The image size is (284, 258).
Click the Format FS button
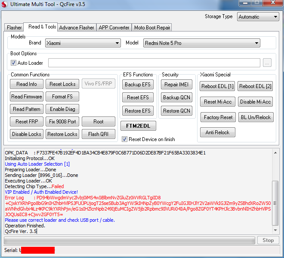click(x=62, y=96)
